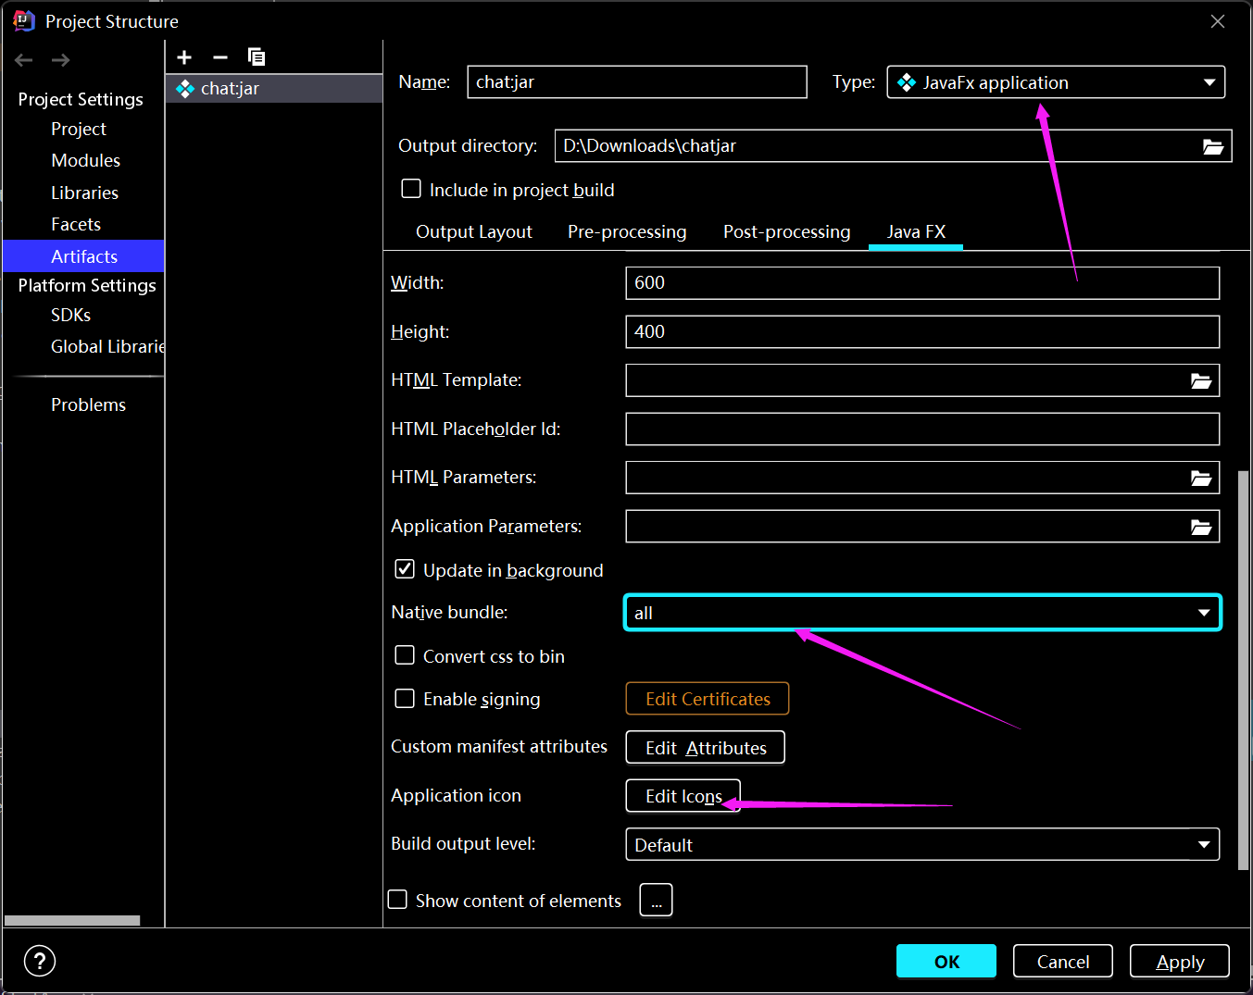Go to Project settings

79,129
